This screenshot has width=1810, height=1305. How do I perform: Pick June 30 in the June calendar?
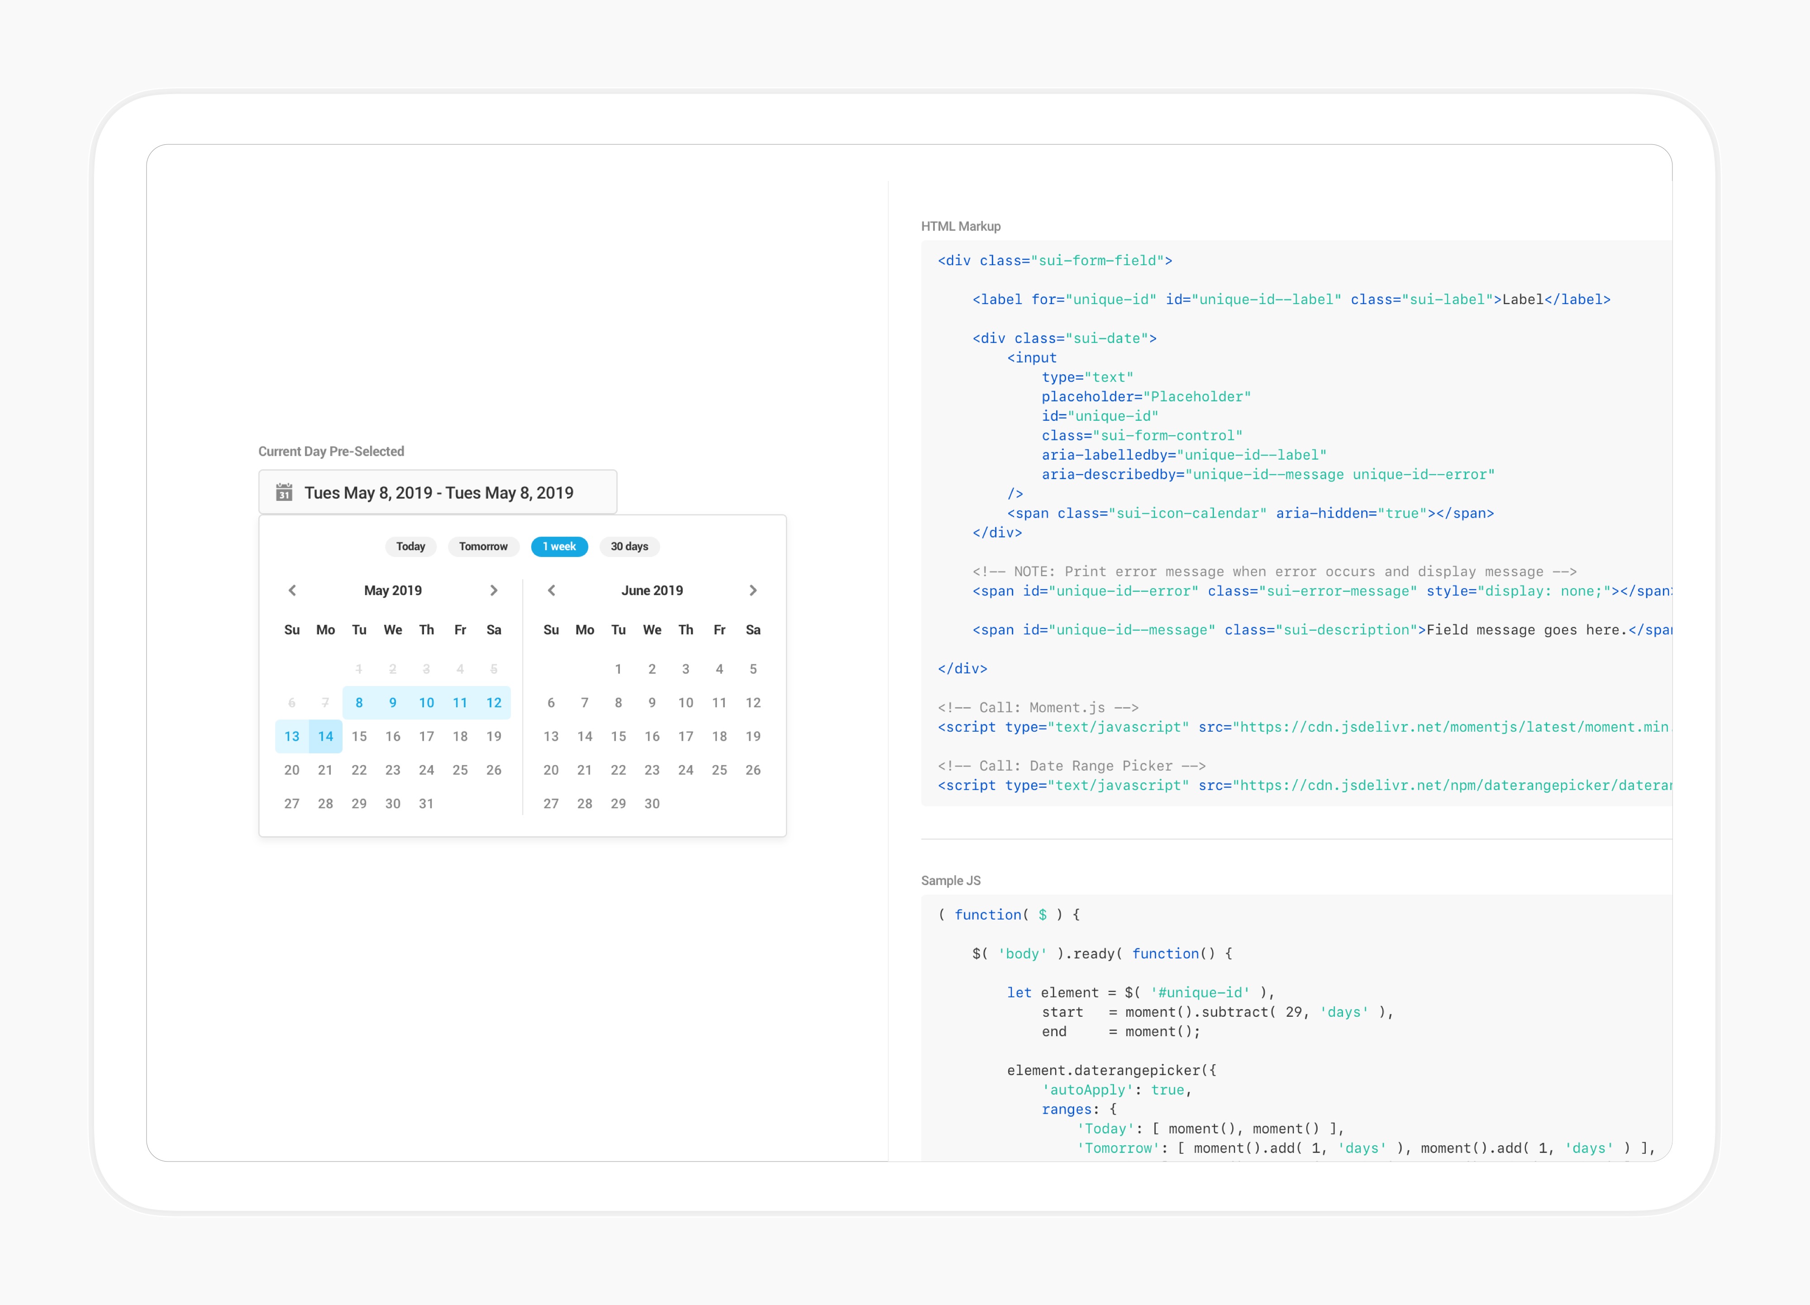tap(652, 804)
